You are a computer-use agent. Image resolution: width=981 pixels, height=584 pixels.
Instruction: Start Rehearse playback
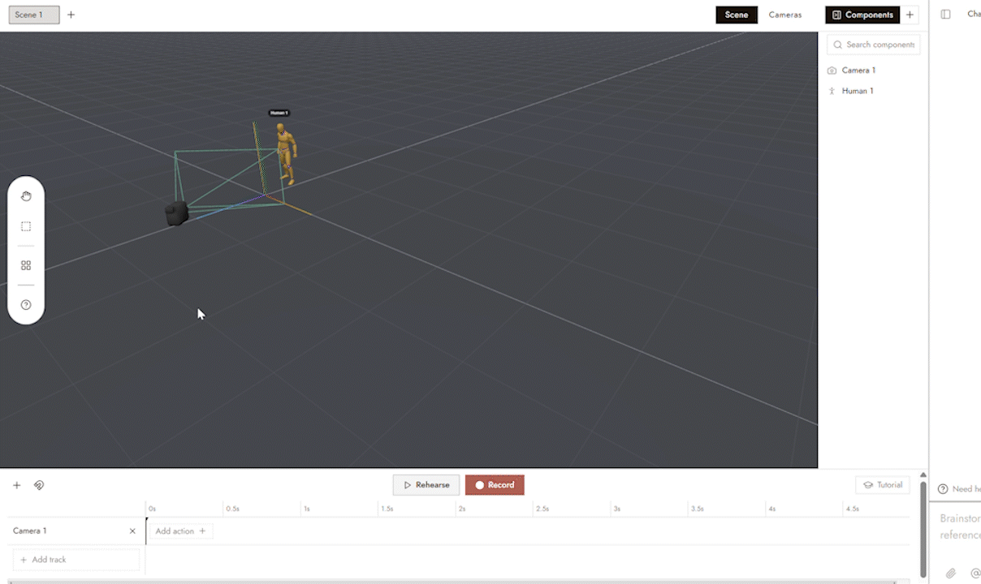(x=426, y=485)
